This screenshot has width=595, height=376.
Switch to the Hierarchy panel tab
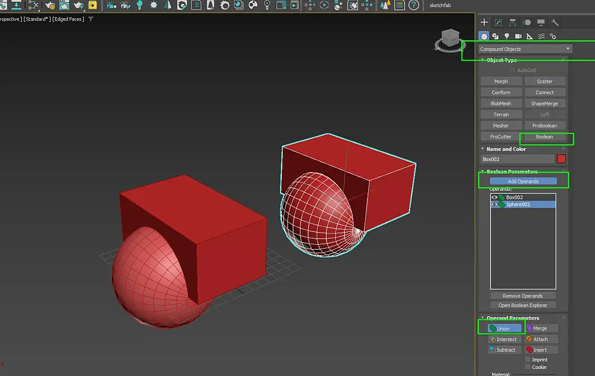[x=512, y=23]
